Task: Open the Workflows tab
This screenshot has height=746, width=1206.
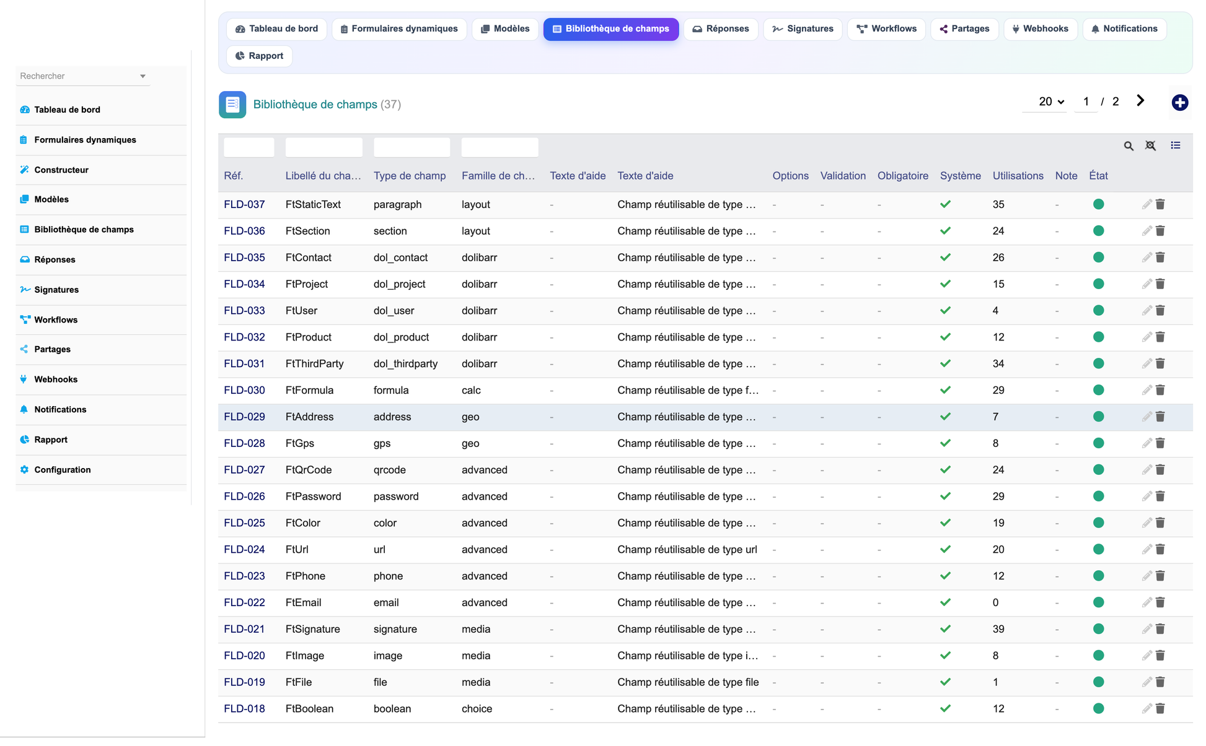Action: 886,29
